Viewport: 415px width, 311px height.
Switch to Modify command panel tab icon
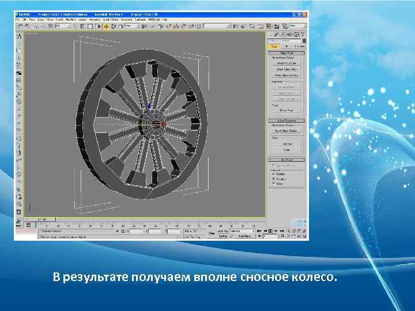click(277, 35)
